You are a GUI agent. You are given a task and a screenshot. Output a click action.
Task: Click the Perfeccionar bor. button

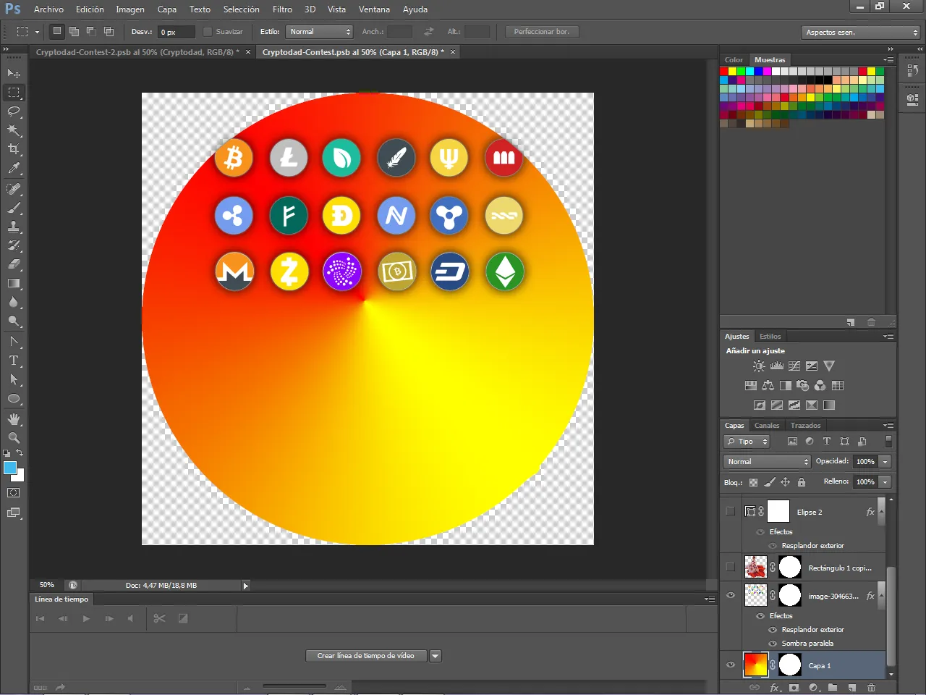tap(542, 32)
